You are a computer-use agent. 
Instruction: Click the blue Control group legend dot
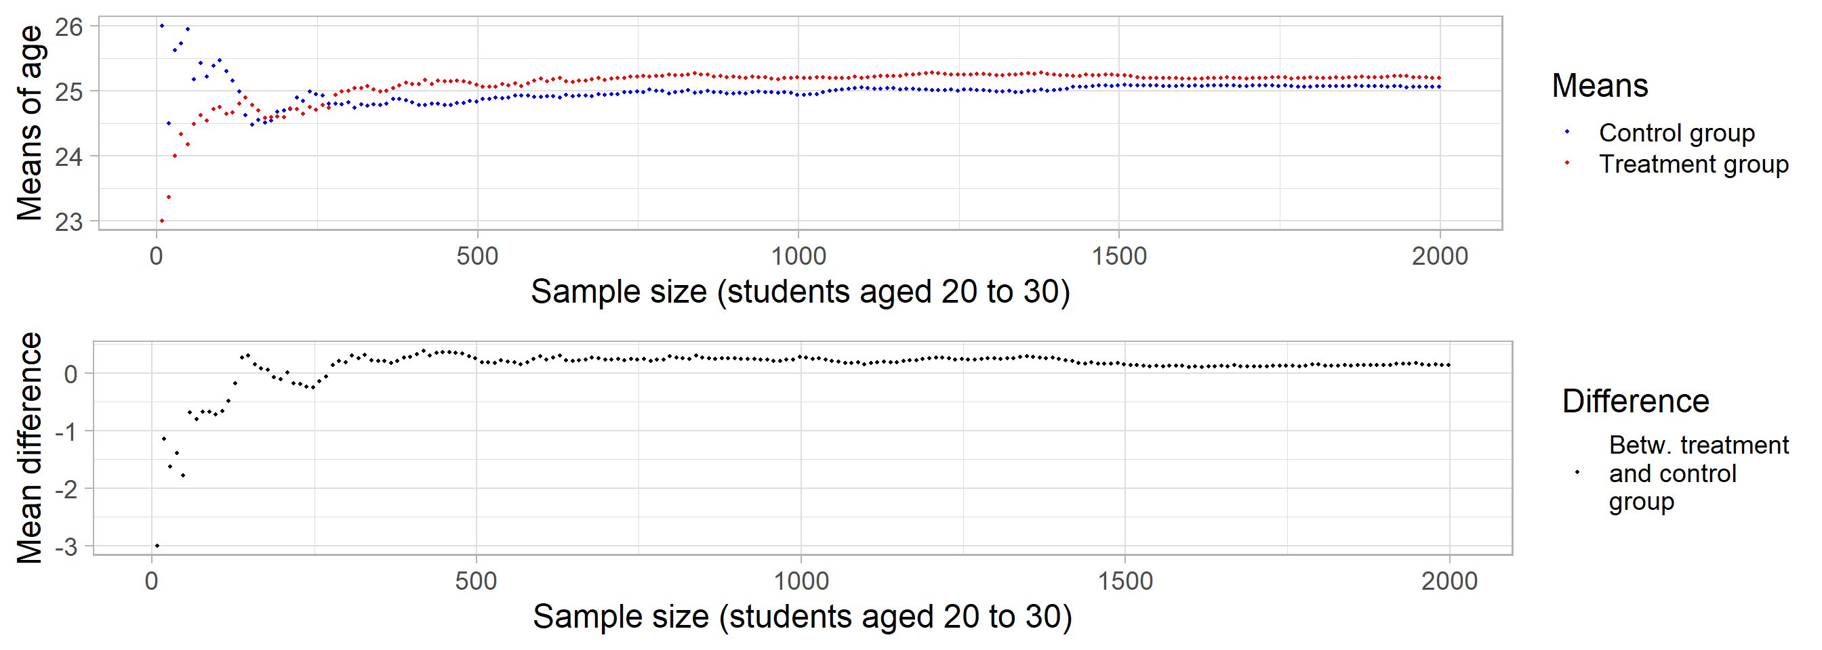click(x=1567, y=132)
